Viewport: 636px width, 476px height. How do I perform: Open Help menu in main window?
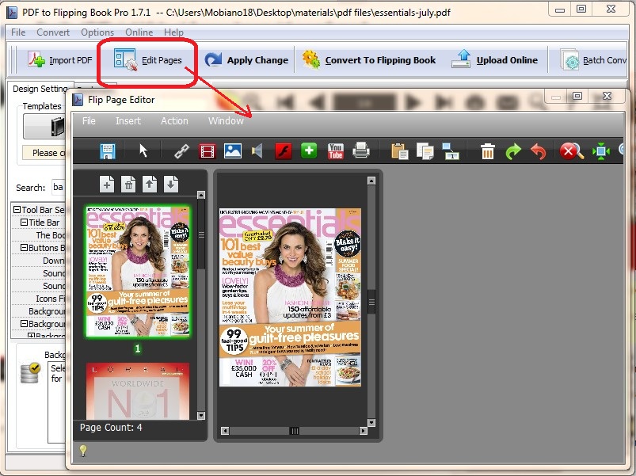point(173,32)
